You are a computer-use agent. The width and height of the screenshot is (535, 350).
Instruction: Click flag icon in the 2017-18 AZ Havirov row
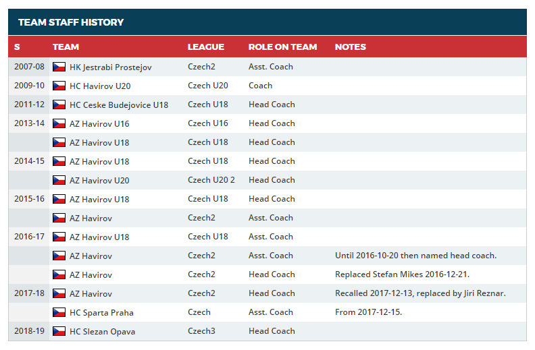[x=59, y=293]
